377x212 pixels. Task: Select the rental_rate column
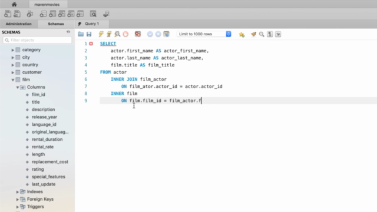click(43, 147)
